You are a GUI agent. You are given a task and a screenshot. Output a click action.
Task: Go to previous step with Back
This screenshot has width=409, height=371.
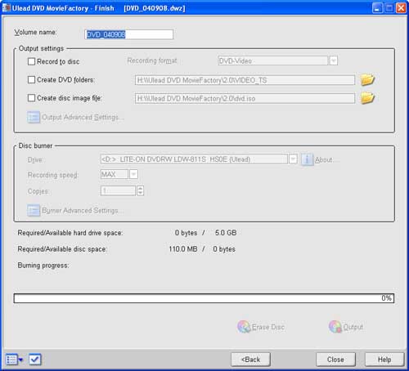250,360
